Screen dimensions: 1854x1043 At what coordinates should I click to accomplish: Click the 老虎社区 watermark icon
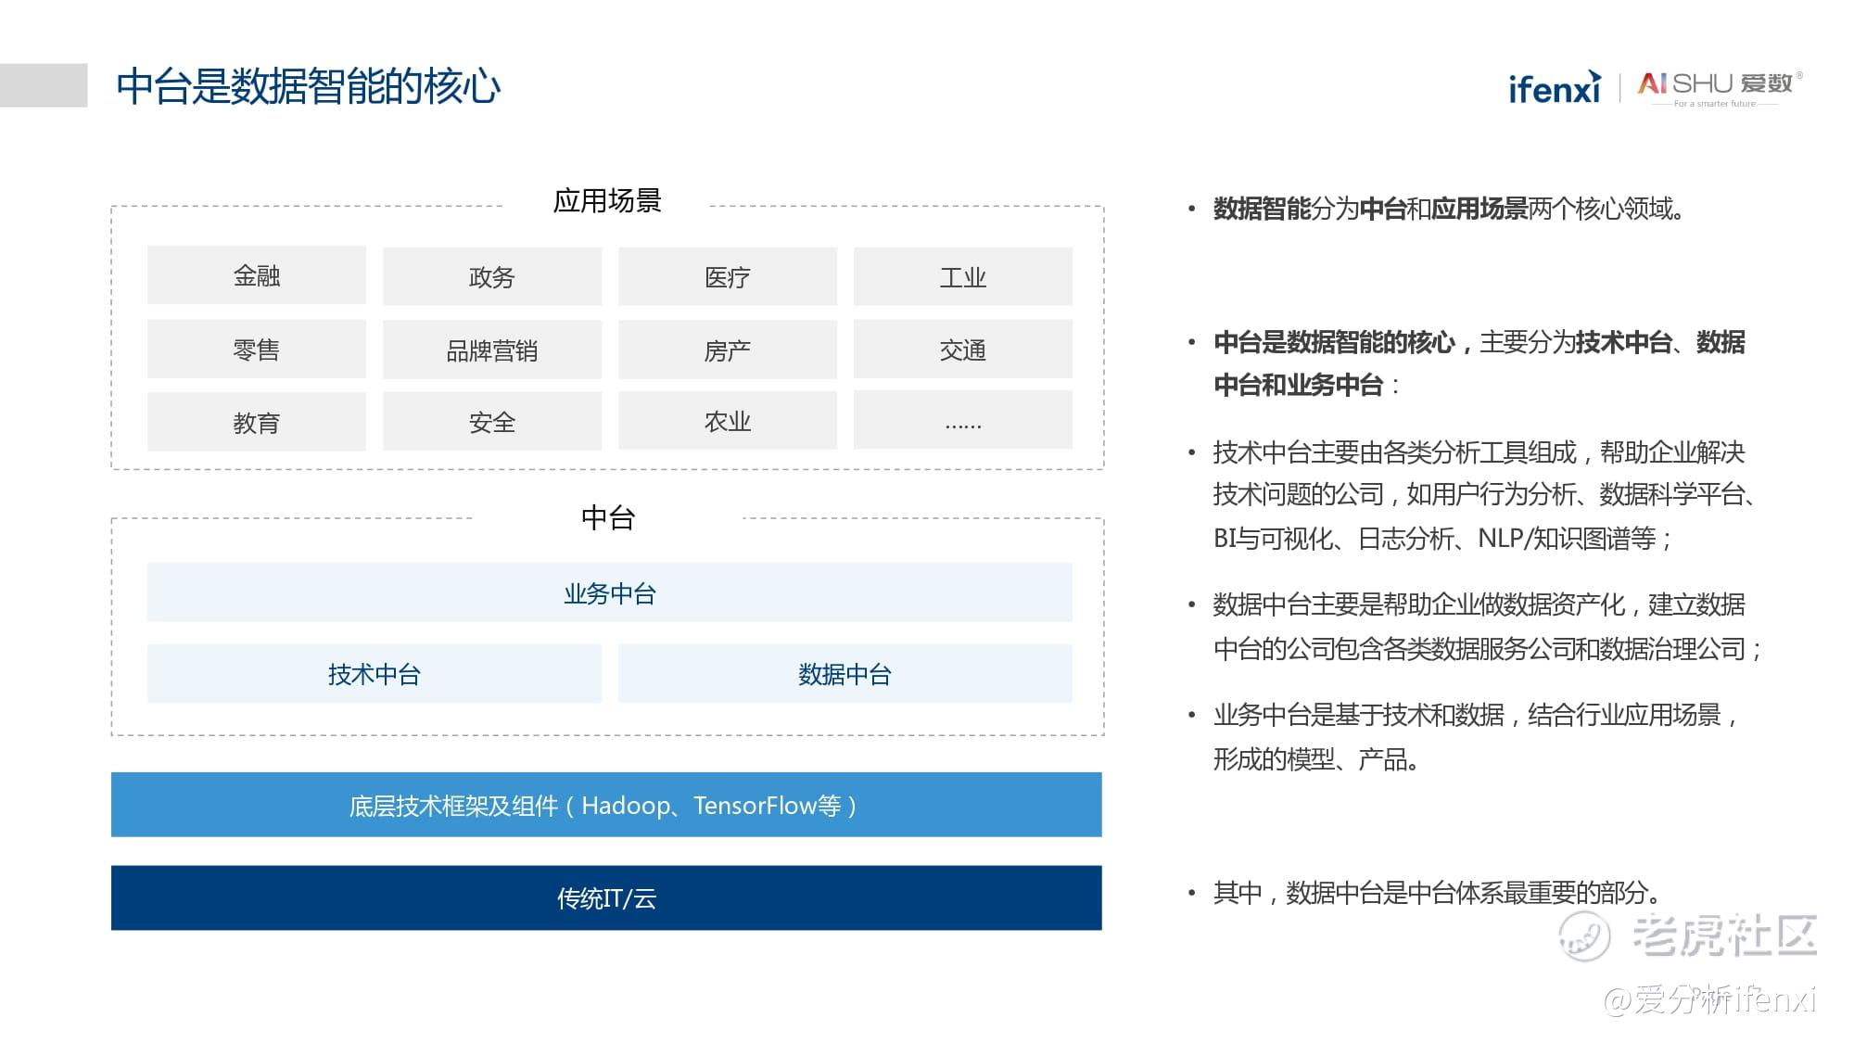point(1583,935)
